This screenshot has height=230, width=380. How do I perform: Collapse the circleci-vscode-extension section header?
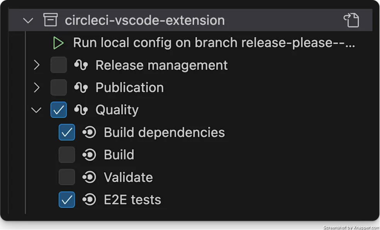(28, 20)
